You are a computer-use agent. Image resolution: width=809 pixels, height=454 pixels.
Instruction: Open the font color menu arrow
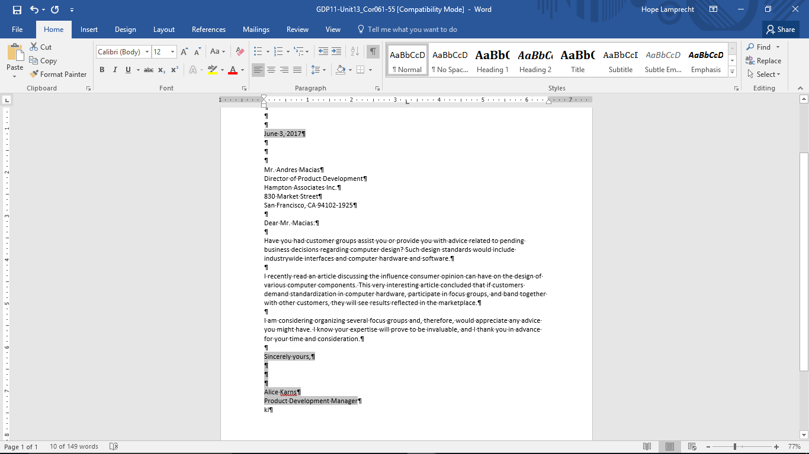[242, 70]
